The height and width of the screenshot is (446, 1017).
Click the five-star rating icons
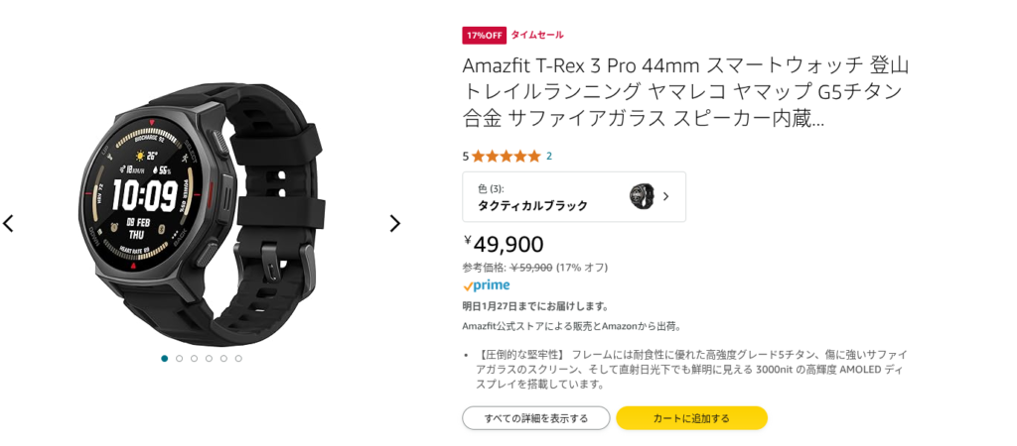point(506,156)
